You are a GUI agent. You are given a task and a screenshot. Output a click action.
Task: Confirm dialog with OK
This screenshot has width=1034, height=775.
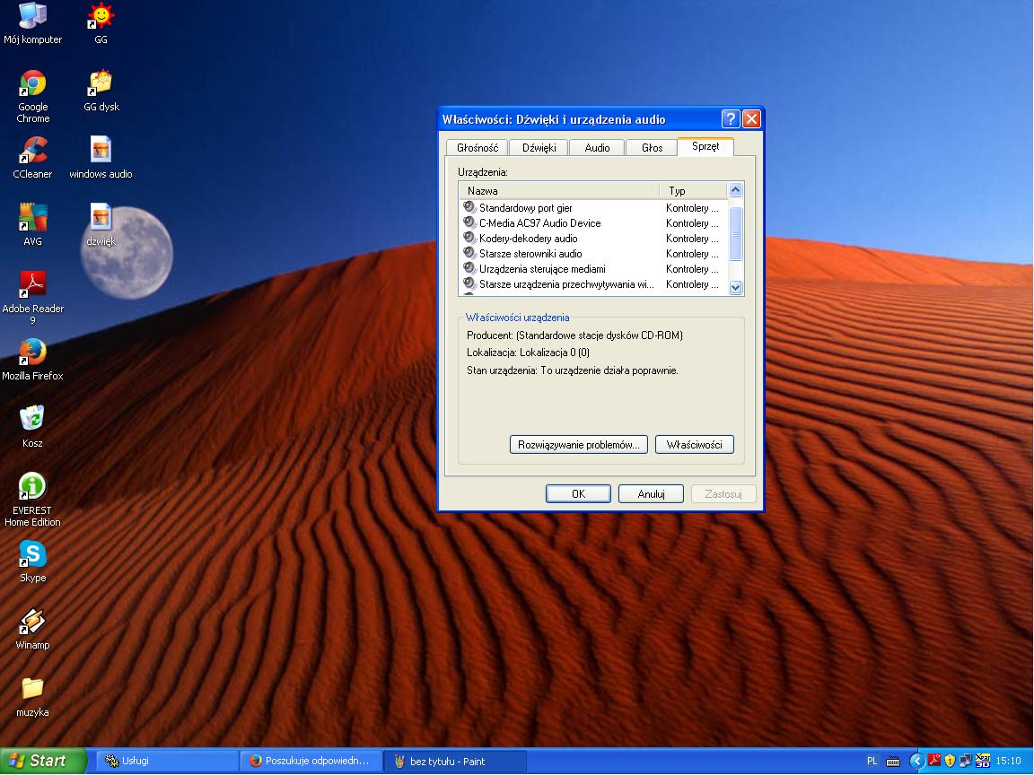tap(578, 493)
